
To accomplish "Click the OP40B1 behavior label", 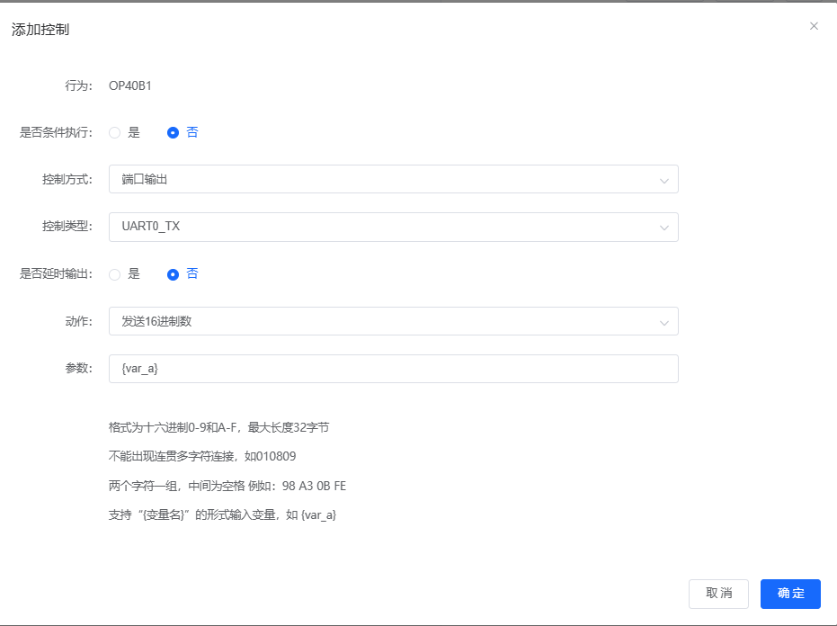I will click(x=129, y=85).
